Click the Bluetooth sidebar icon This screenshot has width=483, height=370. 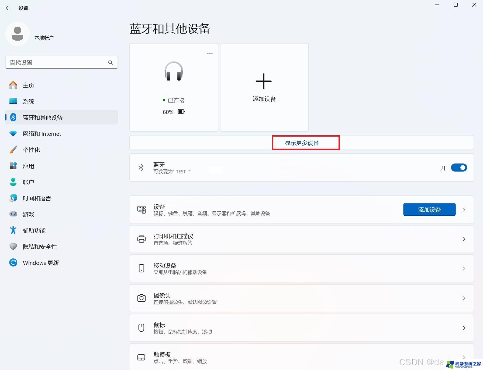[x=13, y=117]
